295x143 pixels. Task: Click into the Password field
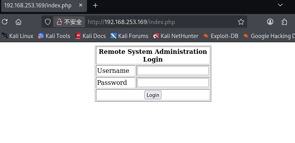(173, 83)
